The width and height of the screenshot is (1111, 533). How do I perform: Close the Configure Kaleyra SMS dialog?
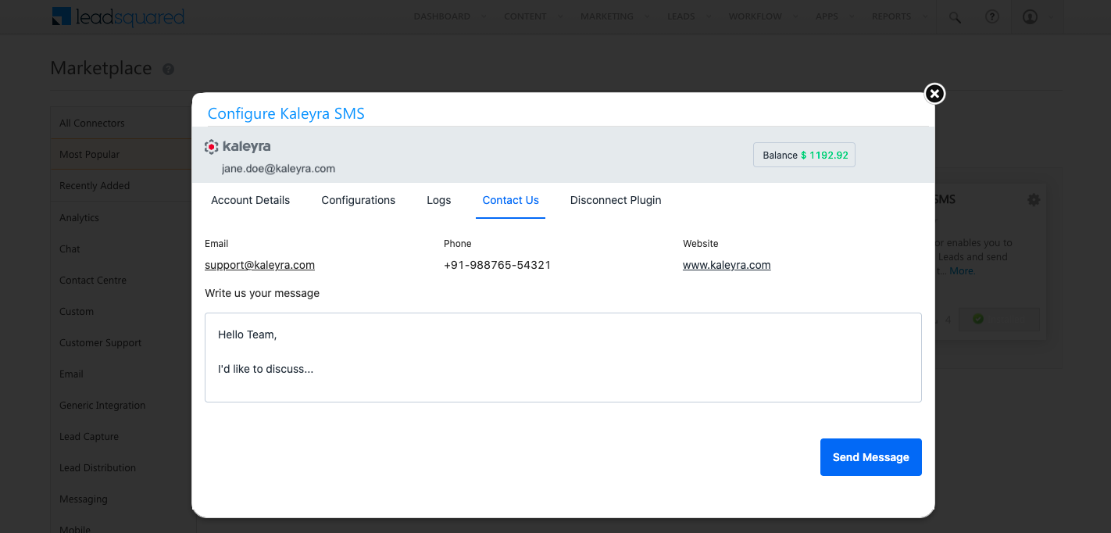pyautogui.click(x=934, y=94)
